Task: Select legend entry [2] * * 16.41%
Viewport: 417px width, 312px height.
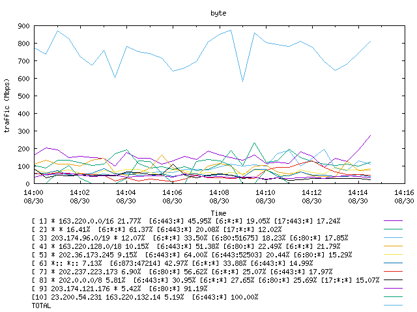Action: [x=156, y=229]
